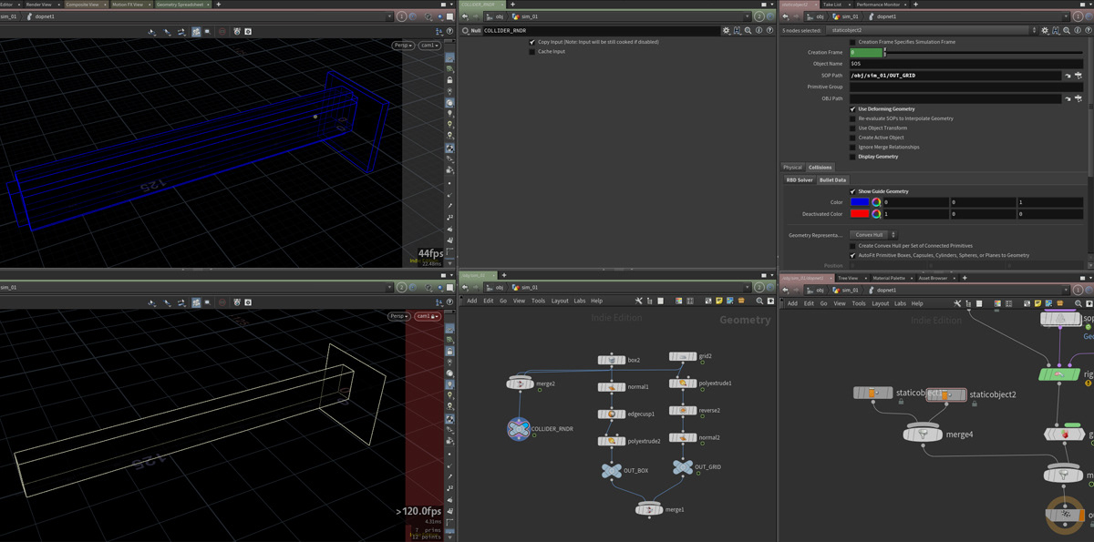Toggle Use Deforming Geometry checkbox
Image resolution: width=1094 pixels, height=542 pixels.
coord(852,109)
